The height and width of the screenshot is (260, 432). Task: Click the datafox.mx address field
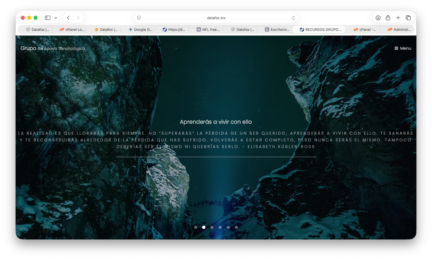[216, 18]
